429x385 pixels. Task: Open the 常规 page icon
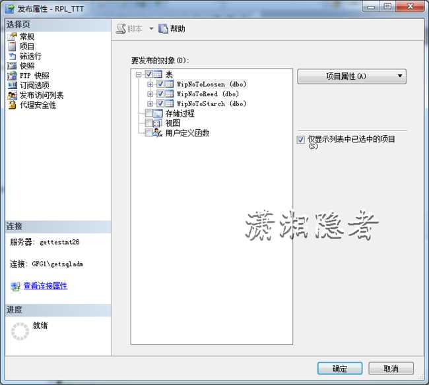click(x=12, y=37)
